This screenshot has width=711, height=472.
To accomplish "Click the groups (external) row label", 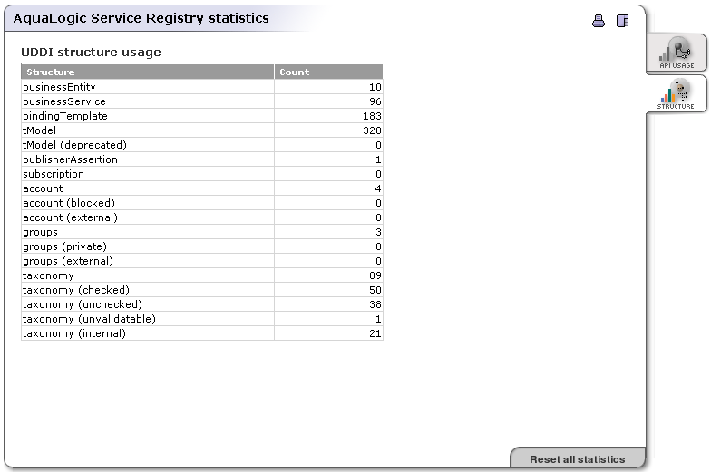I will [68, 261].
